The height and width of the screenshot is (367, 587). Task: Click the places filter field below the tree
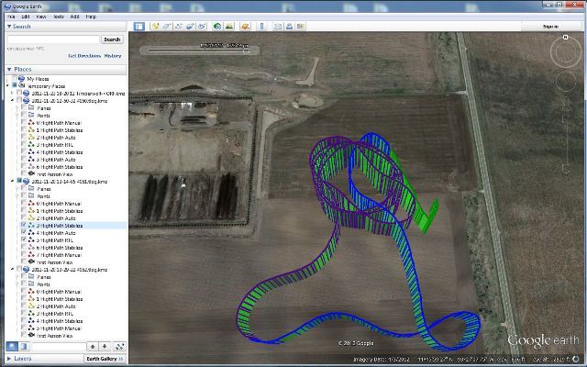point(58,347)
